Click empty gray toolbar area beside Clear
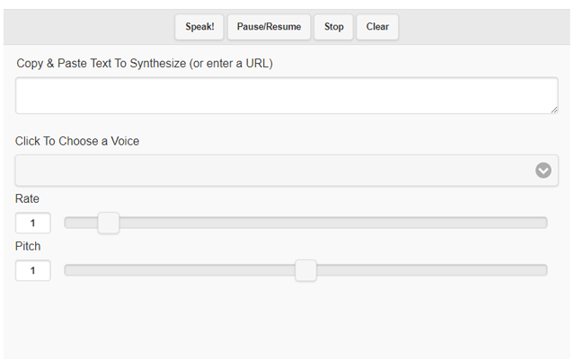Image resolution: width=575 pixels, height=359 pixels. click(x=485, y=27)
